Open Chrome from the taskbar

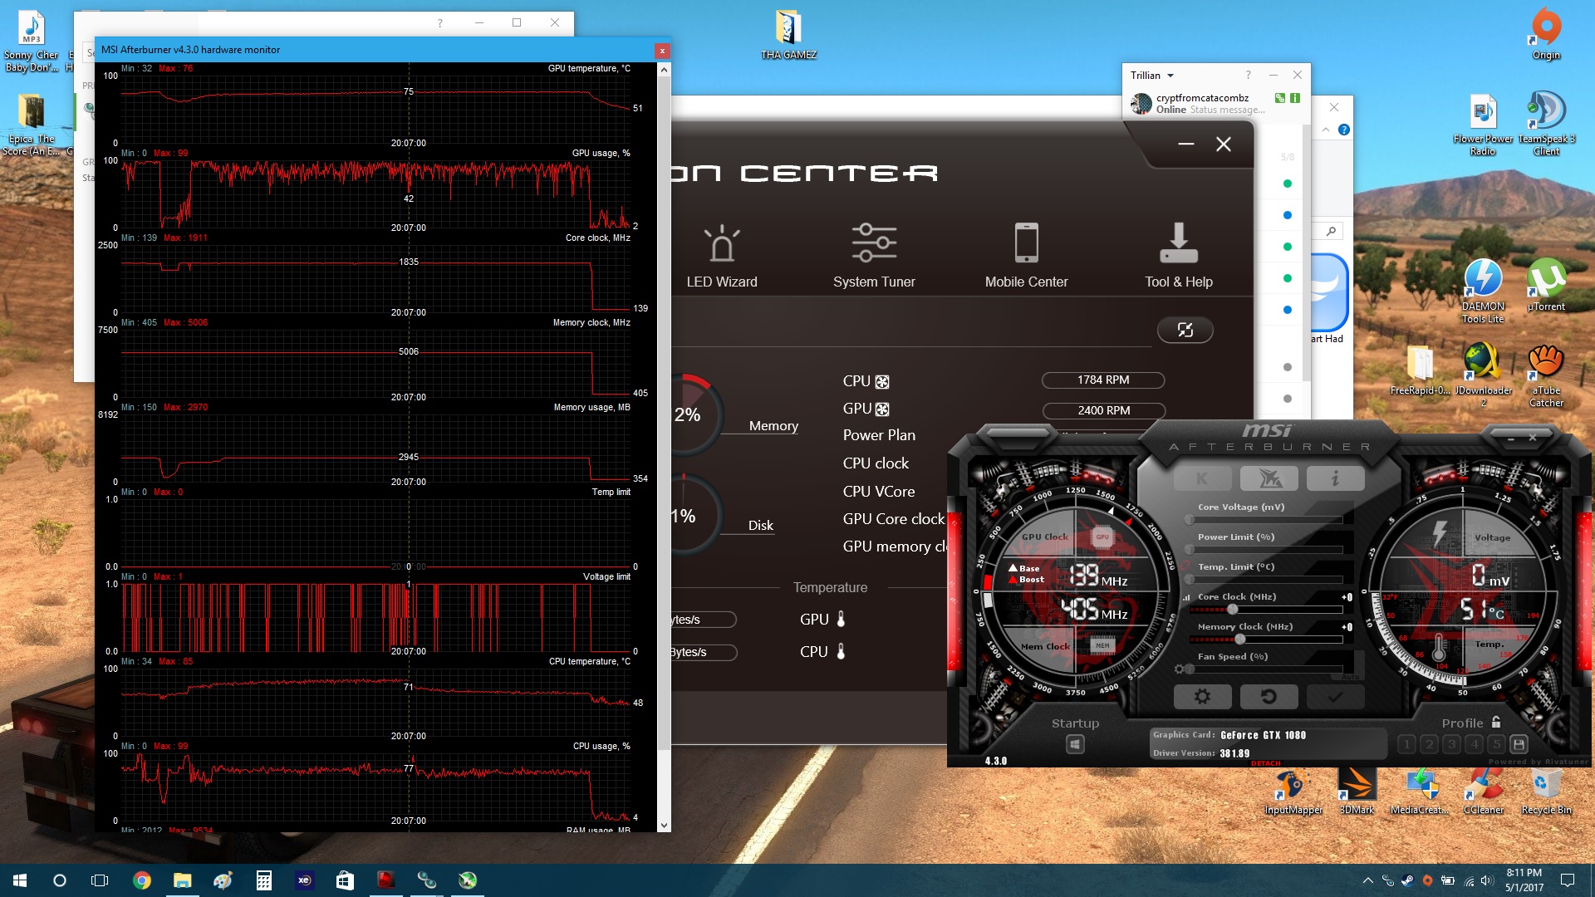(142, 880)
